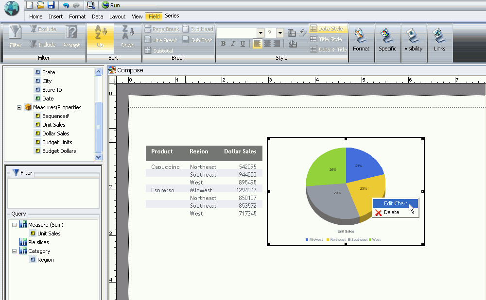Collapse the Measures/Properties tree node

[19, 107]
